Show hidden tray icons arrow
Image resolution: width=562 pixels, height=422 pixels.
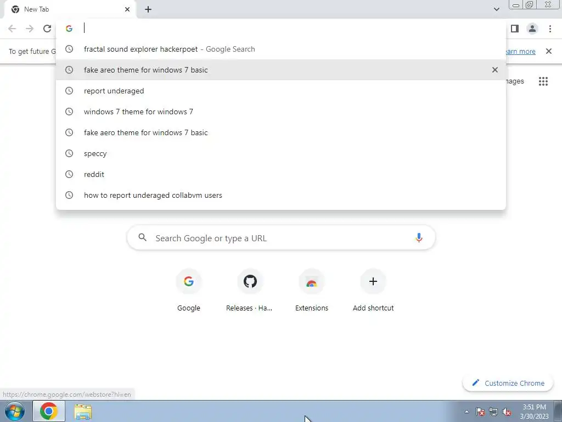[x=467, y=412]
